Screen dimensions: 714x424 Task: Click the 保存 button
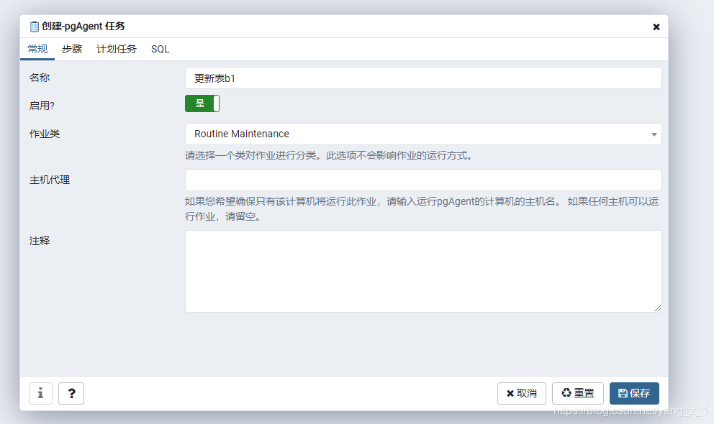[634, 393]
